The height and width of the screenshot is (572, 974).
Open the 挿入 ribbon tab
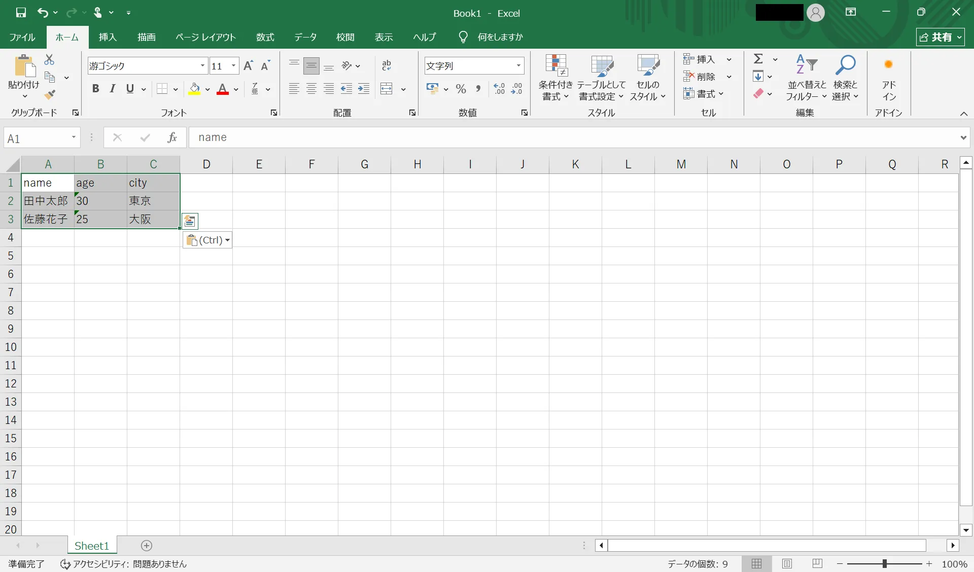[108, 37]
